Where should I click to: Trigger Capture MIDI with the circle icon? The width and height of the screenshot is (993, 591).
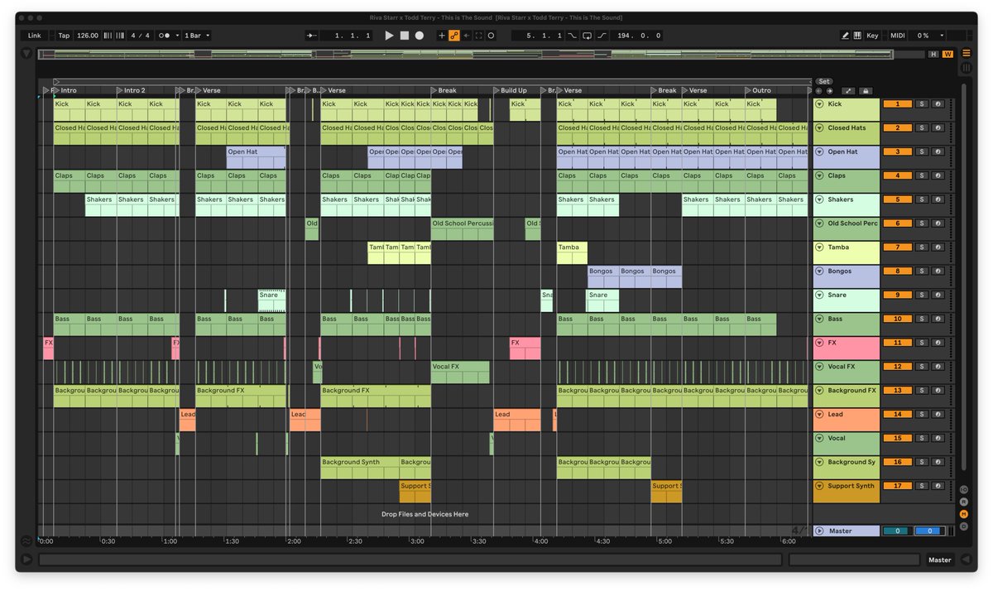tap(491, 35)
